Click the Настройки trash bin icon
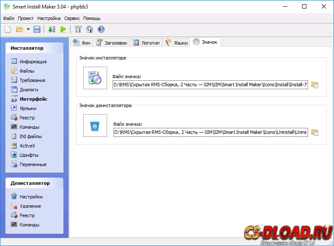The width and height of the screenshot is (334, 246). click(14, 196)
